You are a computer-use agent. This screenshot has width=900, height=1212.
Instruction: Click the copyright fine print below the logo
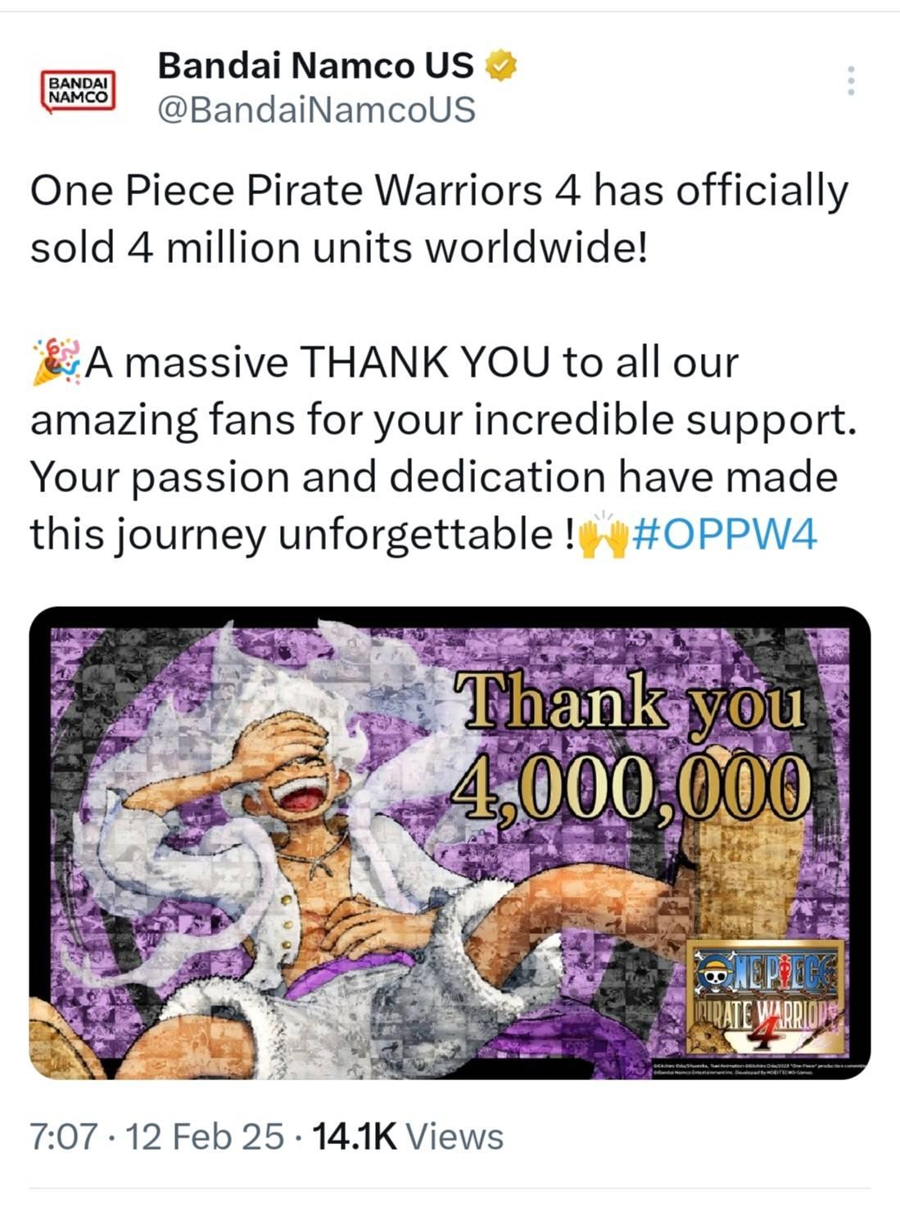coord(760,1070)
